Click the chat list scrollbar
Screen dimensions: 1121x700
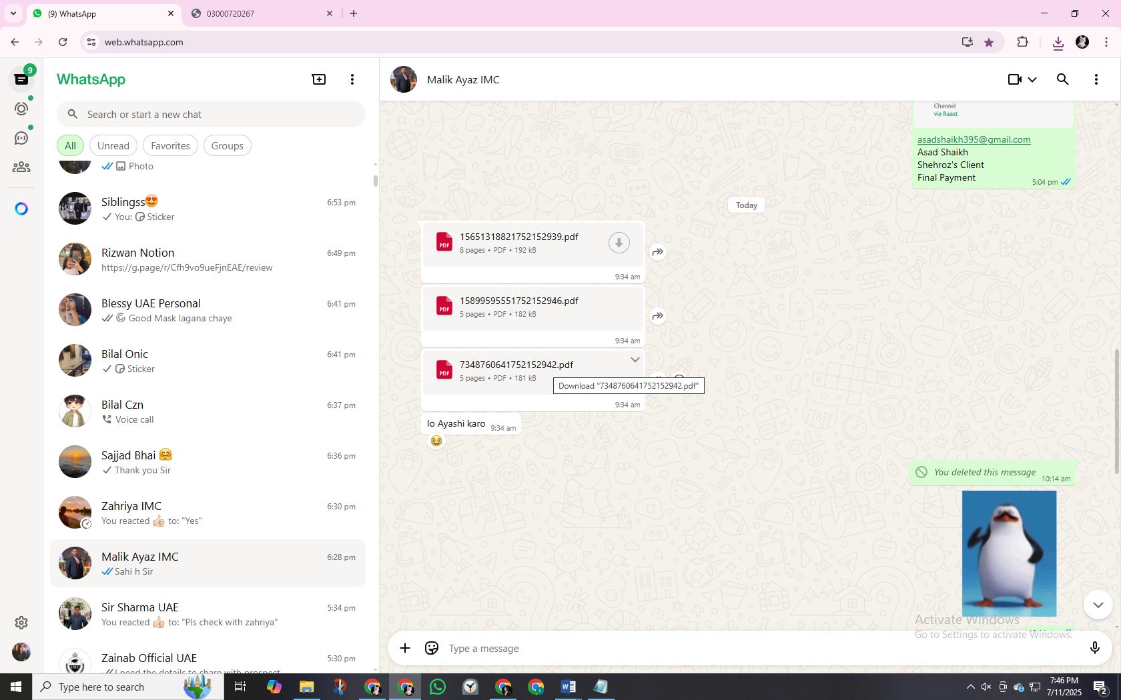coord(375,181)
